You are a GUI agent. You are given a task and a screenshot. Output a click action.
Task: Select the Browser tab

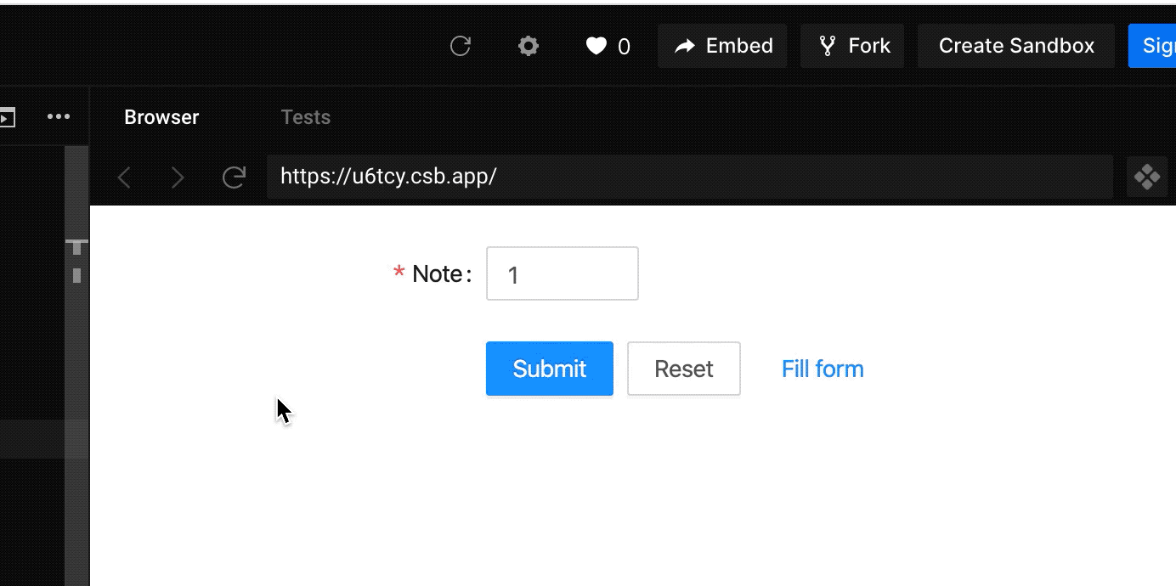161,116
